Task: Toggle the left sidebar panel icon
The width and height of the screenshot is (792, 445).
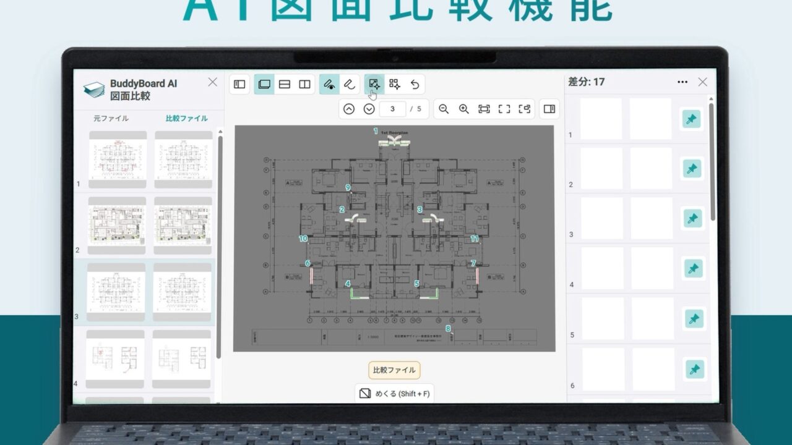Action: click(239, 84)
